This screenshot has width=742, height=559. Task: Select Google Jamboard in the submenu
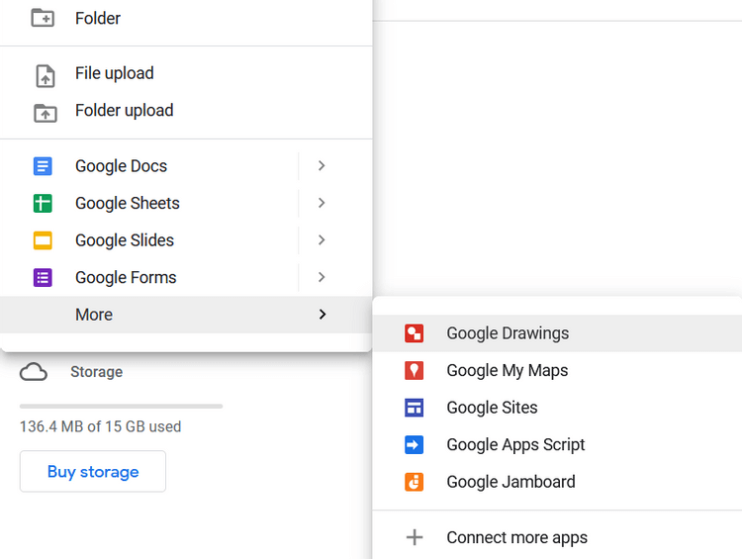point(557,482)
